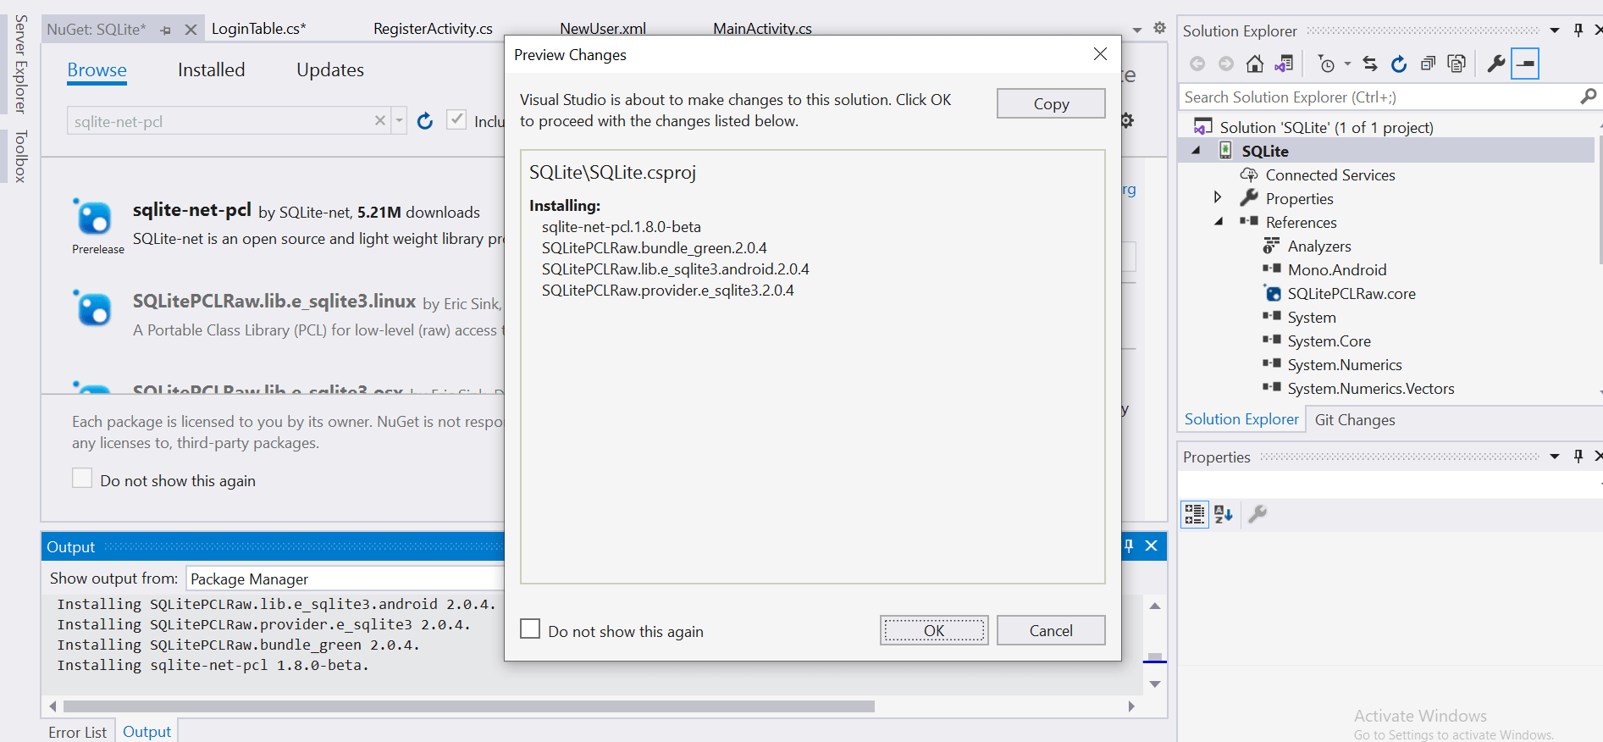Viewport: 1603px width, 742px height.
Task: Refresh the NuGet package search results
Action: pyautogui.click(x=425, y=121)
